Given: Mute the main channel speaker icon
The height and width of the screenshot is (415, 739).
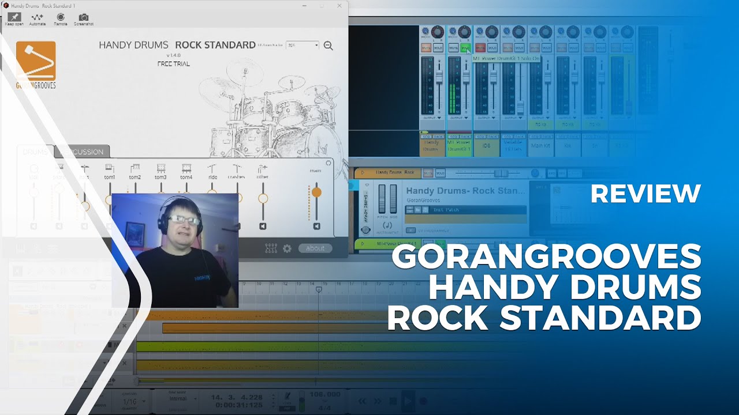Looking at the screenshot, I should (316, 227).
